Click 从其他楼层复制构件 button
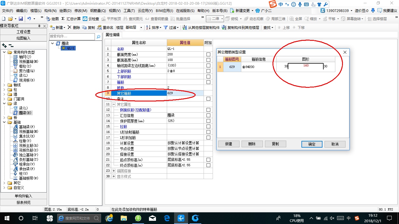This screenshot has height=224, width=399. (201, 27)
